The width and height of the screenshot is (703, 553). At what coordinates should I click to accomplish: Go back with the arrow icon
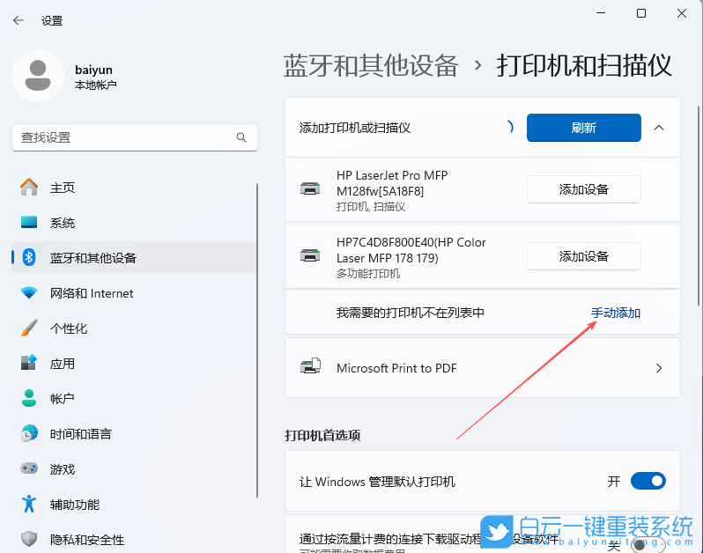(x=18, y=20)
